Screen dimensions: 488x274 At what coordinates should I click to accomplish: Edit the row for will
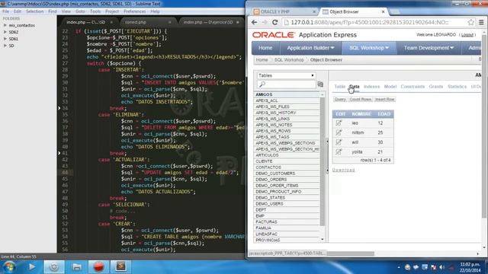pos(339,142)
